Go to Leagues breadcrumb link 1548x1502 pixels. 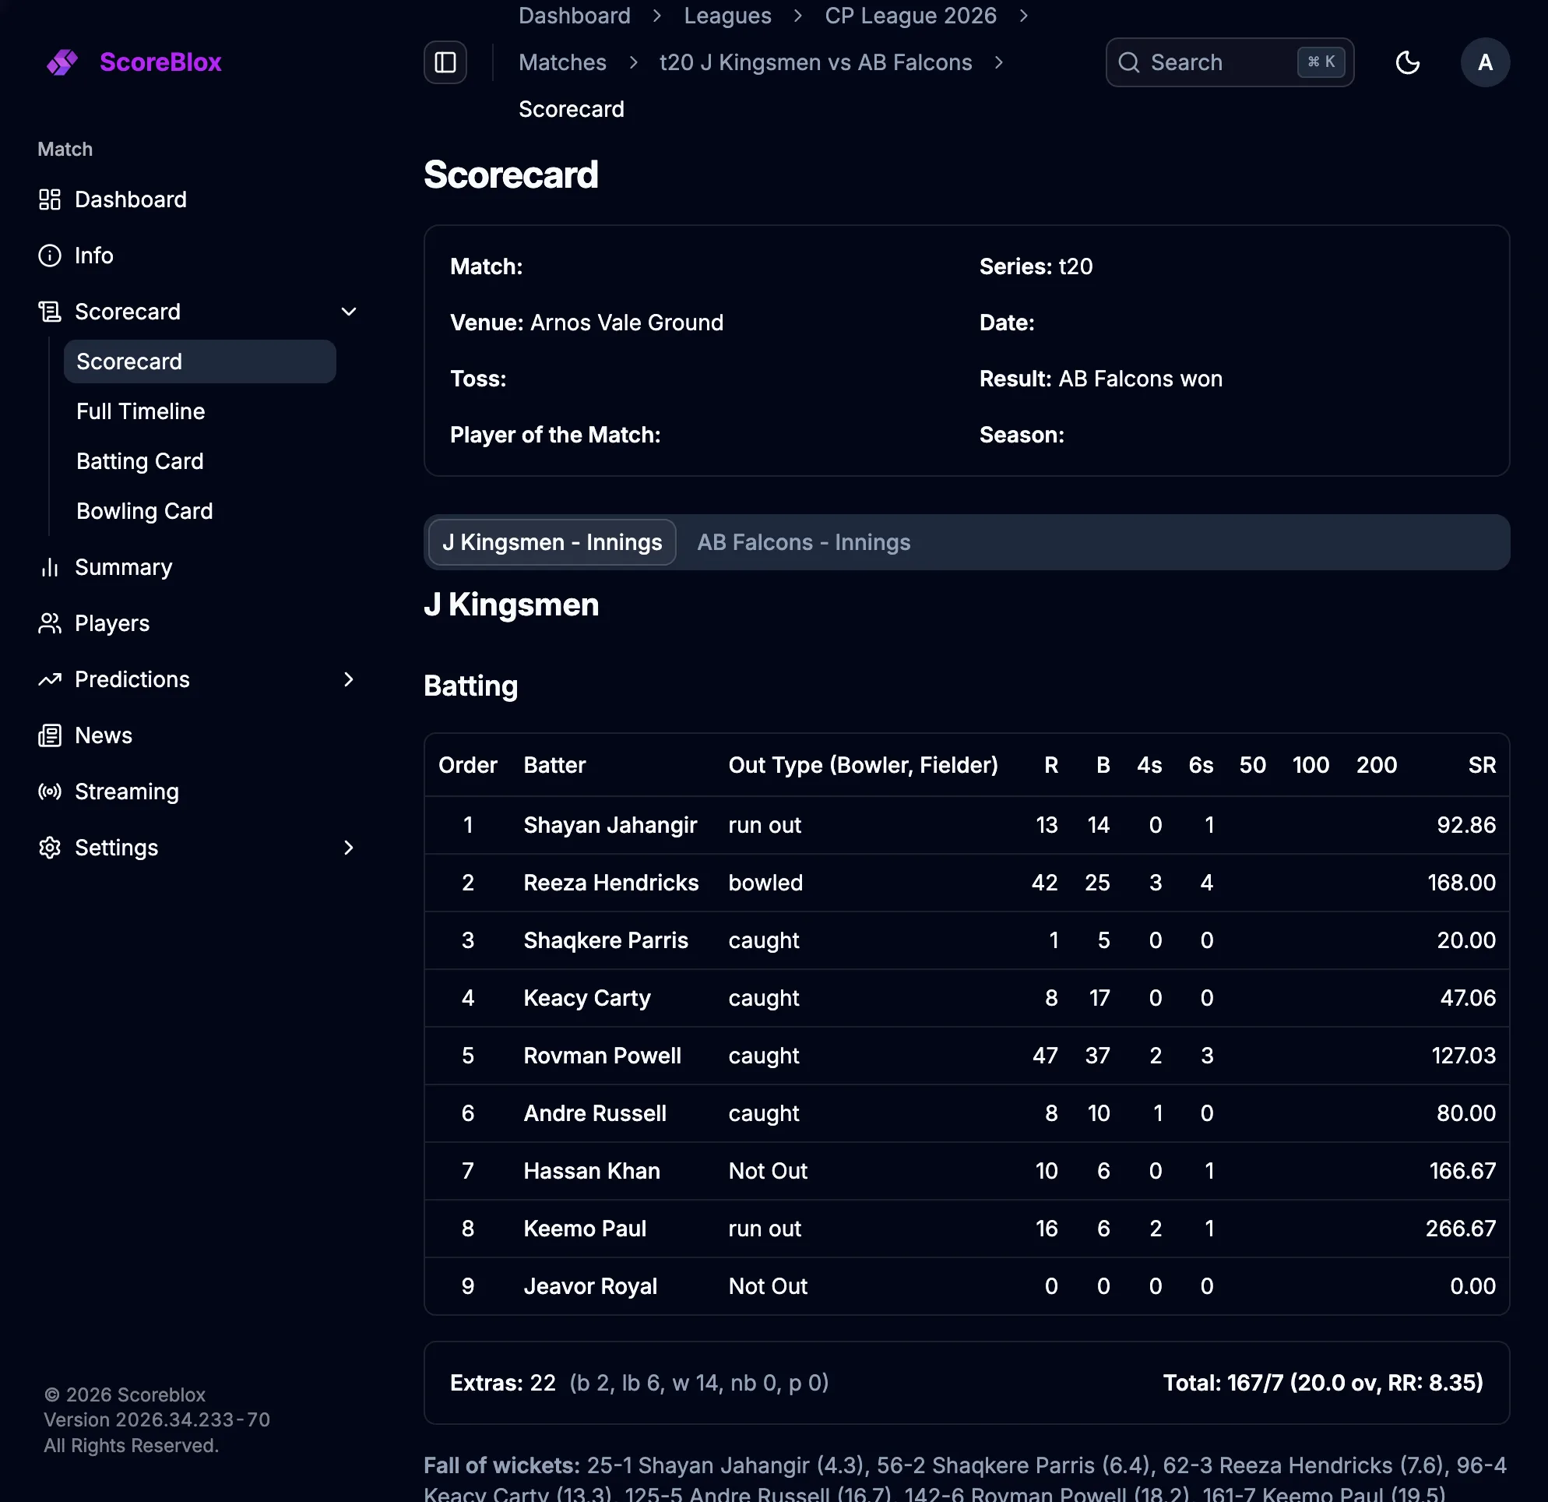click(727, 16)
